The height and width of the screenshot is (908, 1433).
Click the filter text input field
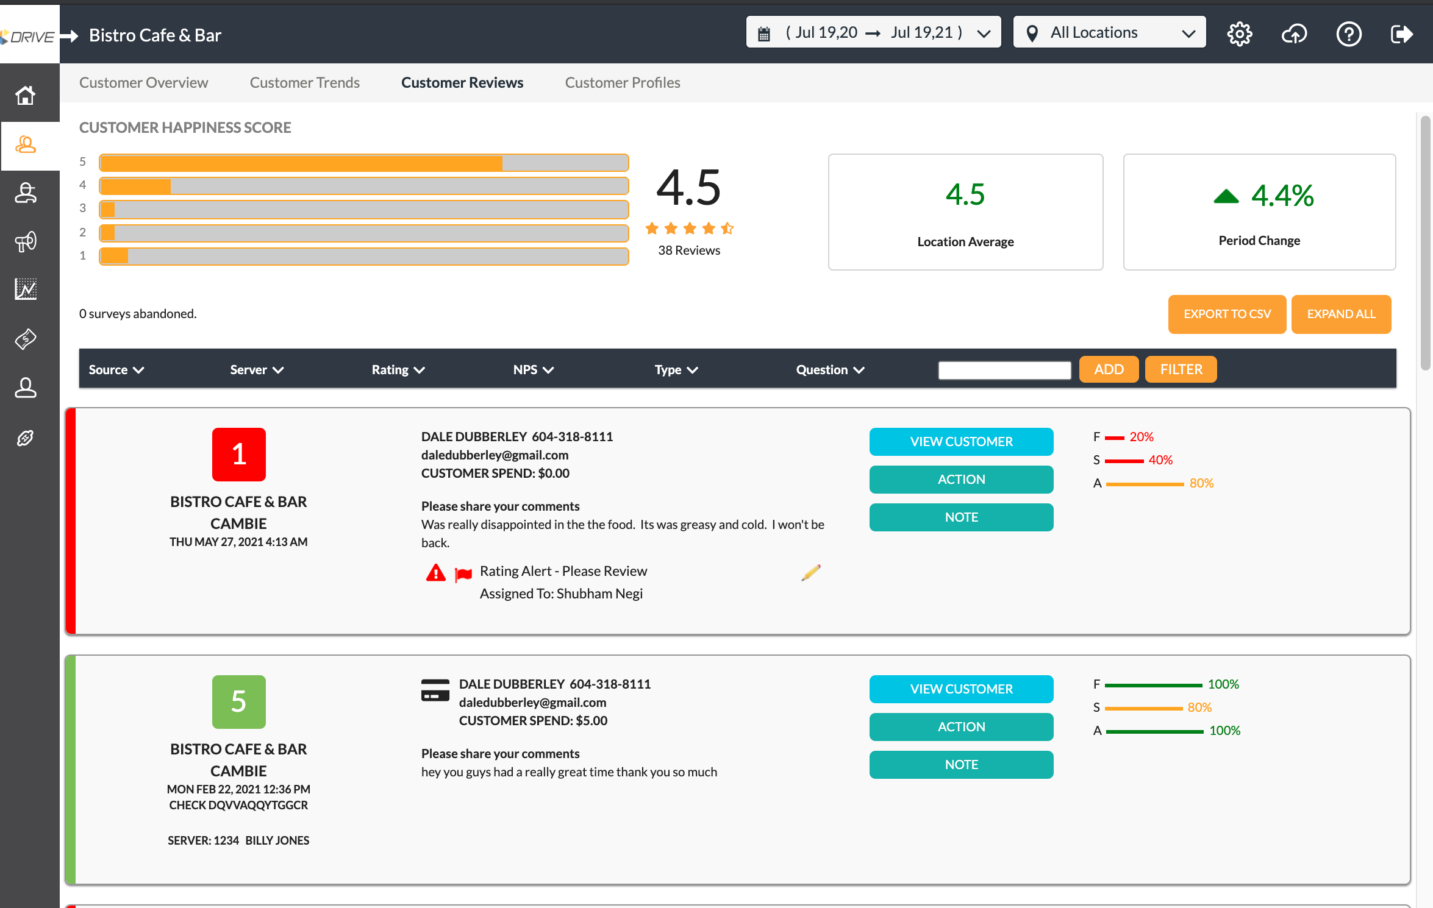(x=1004, y=370)
